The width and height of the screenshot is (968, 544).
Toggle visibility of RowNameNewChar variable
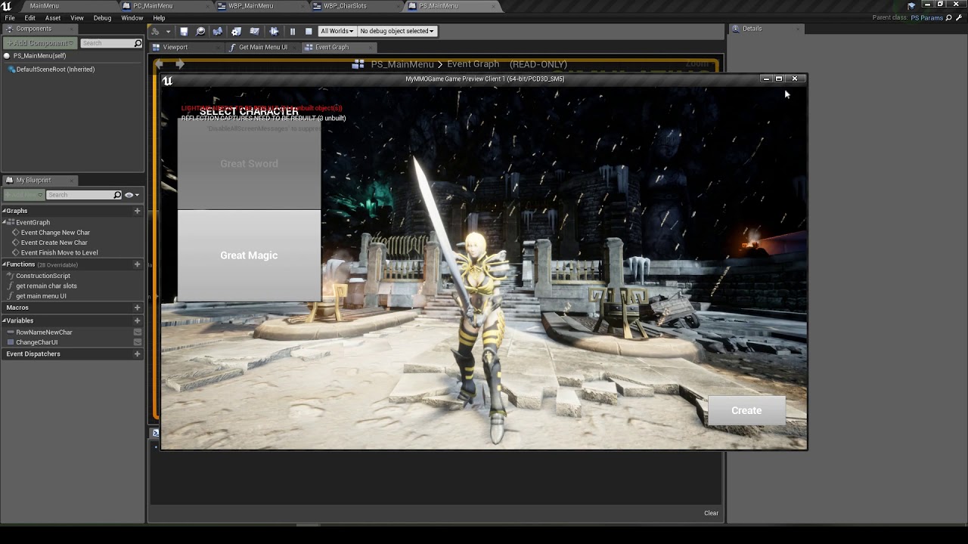pyautogui.click(x=138, y=332)
